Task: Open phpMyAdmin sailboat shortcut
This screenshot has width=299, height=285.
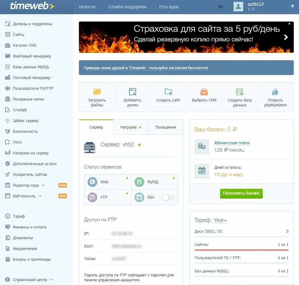Action: (275, 92)
